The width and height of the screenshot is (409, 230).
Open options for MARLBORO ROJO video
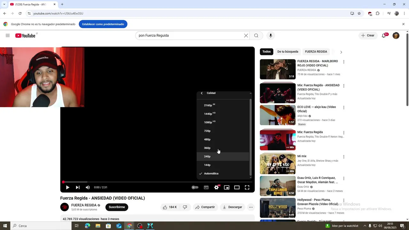coord(344,62)
